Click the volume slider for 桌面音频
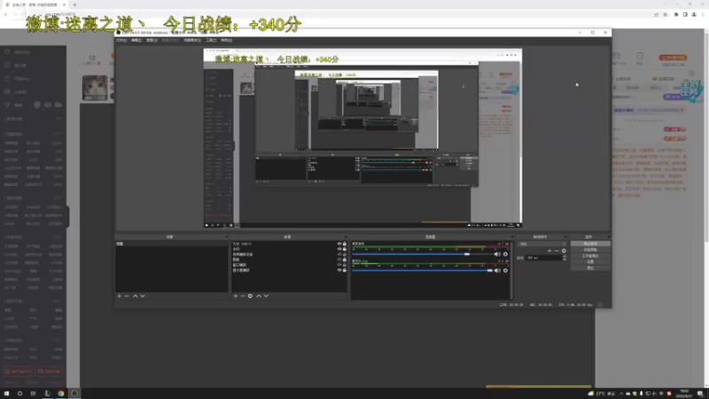This screenshot has width=709, height=399. click(423, 254)
